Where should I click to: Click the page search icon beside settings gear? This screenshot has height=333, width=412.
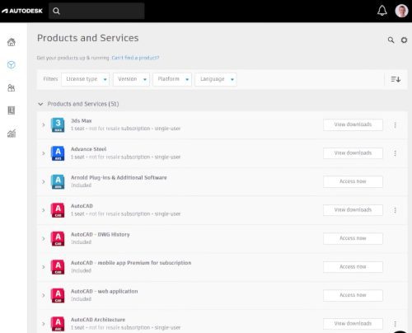pos(391,40)
